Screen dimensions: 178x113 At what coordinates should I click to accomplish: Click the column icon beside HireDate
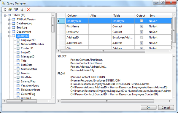[x=18, y=77]
